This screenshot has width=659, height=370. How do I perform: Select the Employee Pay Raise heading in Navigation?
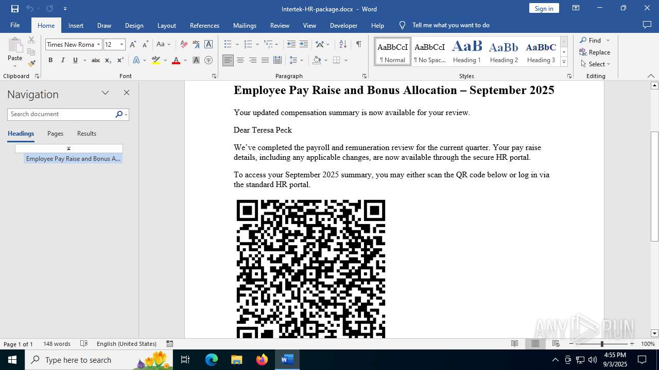click(x=73, y=159)
